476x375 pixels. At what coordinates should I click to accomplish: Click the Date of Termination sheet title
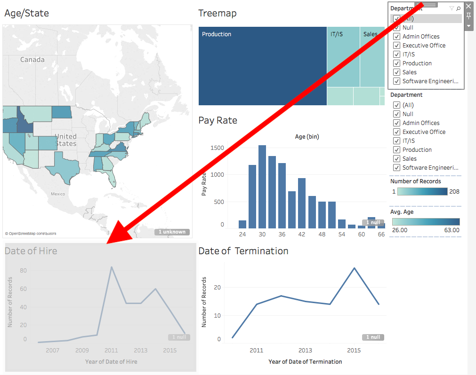(x=243, y=251)
